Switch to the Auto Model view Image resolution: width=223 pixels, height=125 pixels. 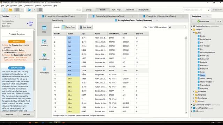(x=130, y=10)
